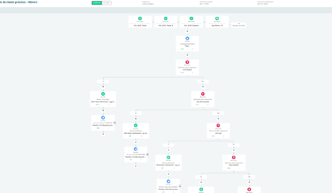Switch to the tab next to 'publicado'

coord(107,3)
